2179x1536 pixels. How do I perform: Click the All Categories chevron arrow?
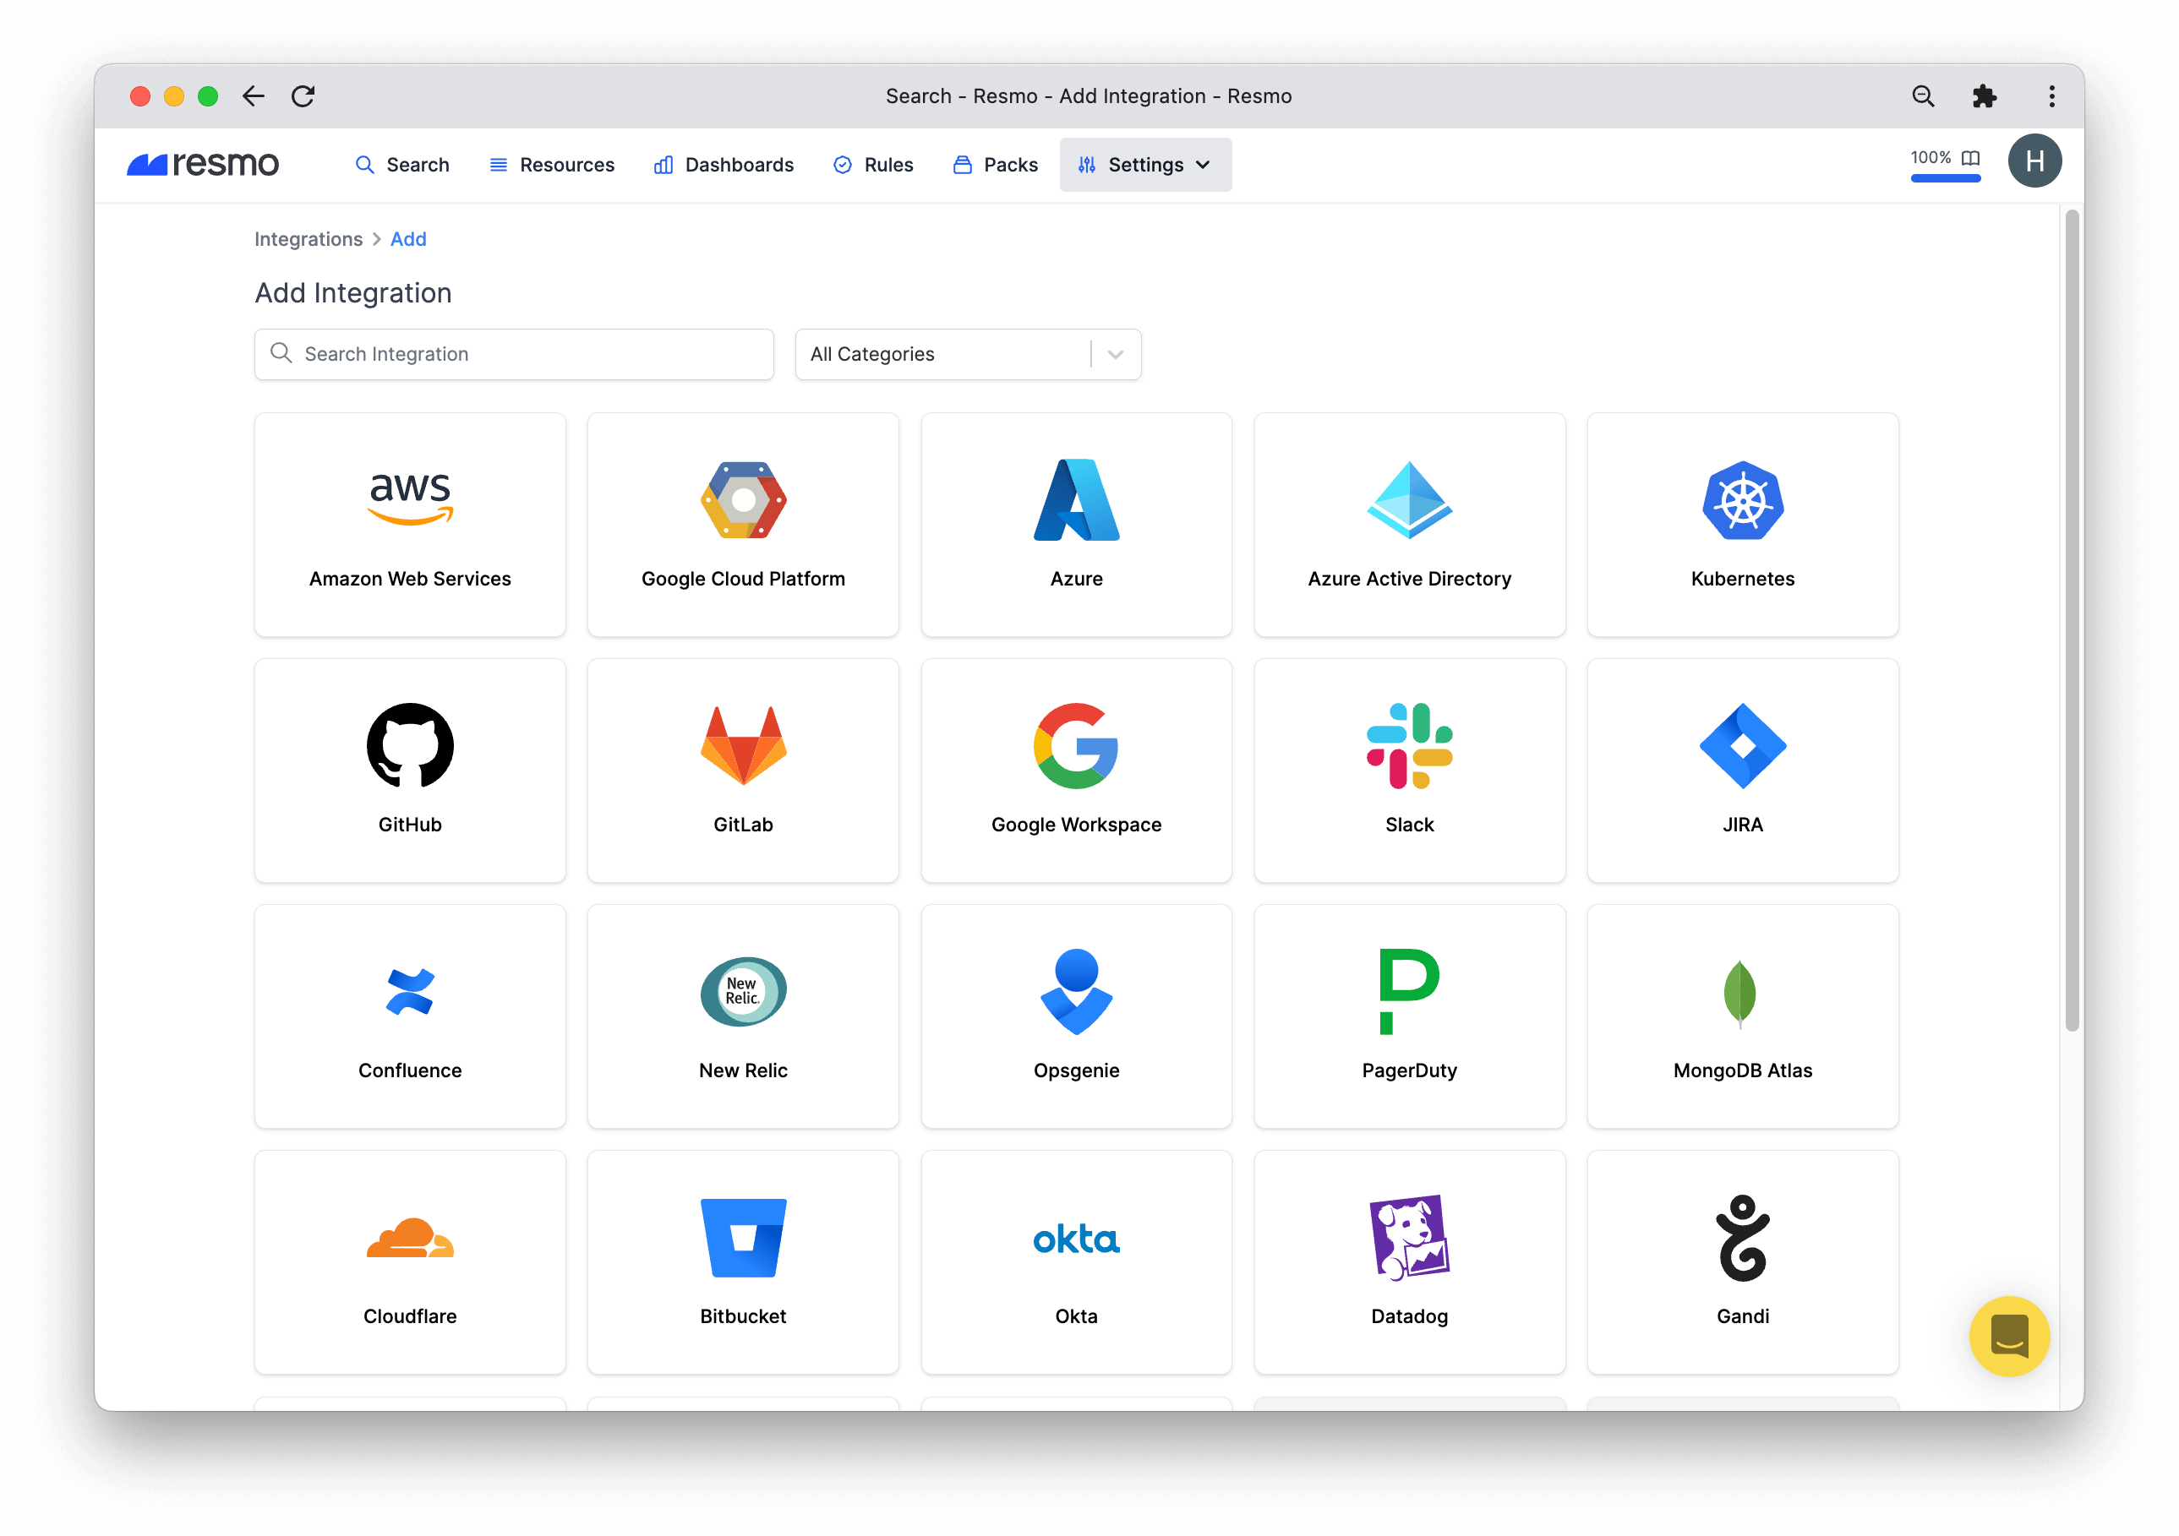tap(1115, 354)
